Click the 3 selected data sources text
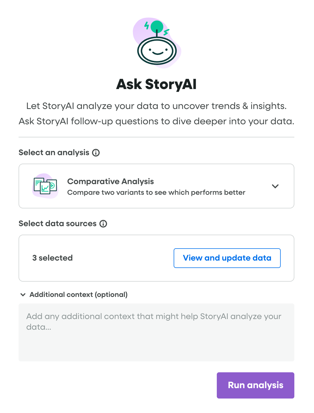The height and width of the screenshot is (413, 314). (x=52, y=258)
